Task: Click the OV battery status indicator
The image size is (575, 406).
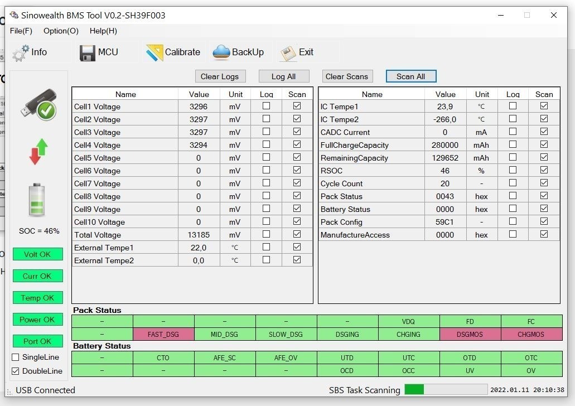Action: [531, 370]
